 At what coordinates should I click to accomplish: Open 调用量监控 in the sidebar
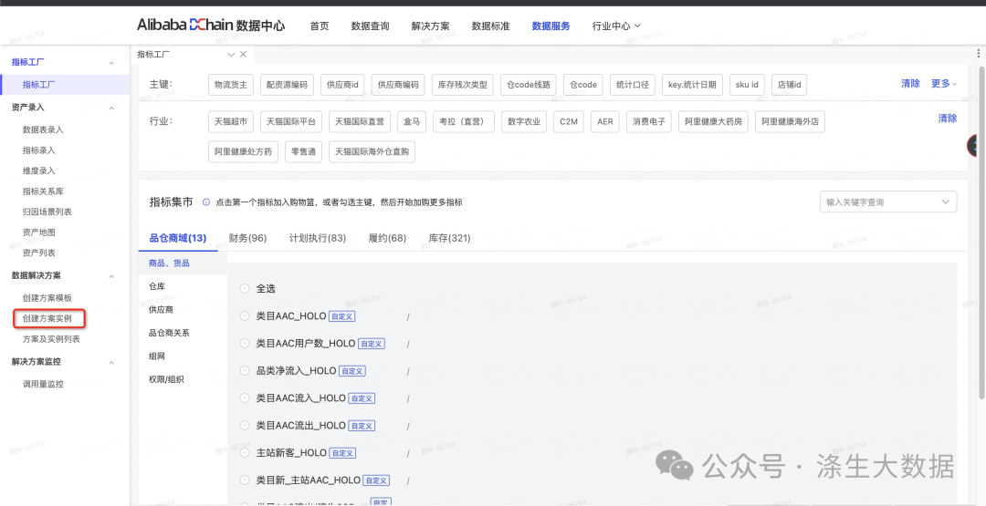43,384
